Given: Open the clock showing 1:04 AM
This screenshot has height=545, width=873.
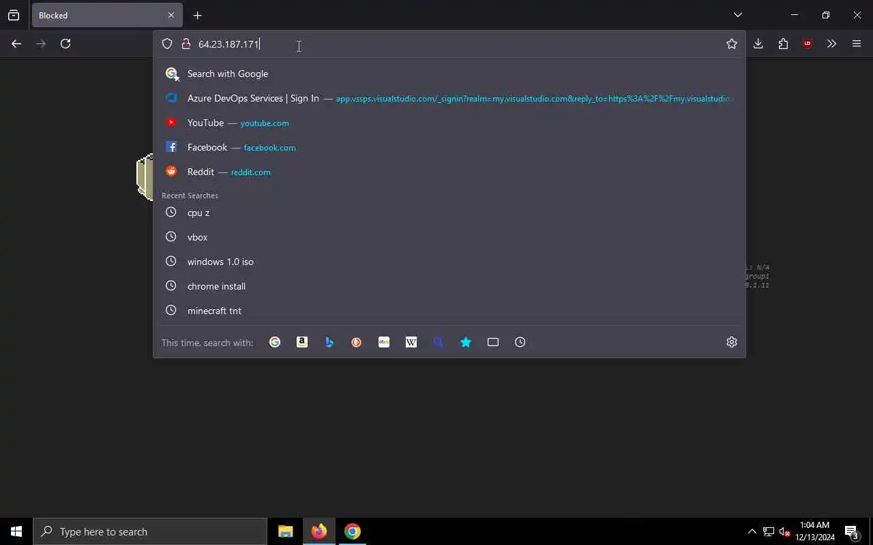Looking at the screenshot, I should pyautogui.click(x=815, y=531).
